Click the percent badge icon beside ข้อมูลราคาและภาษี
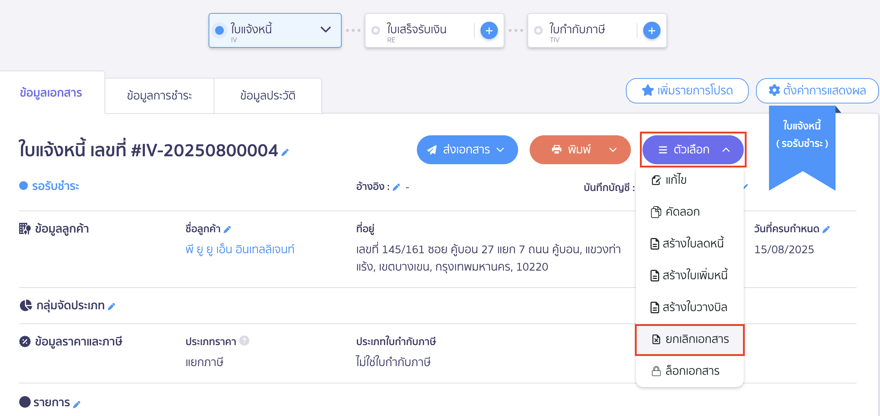This screenshot has width=880, height=416. (x=25, y=341)
